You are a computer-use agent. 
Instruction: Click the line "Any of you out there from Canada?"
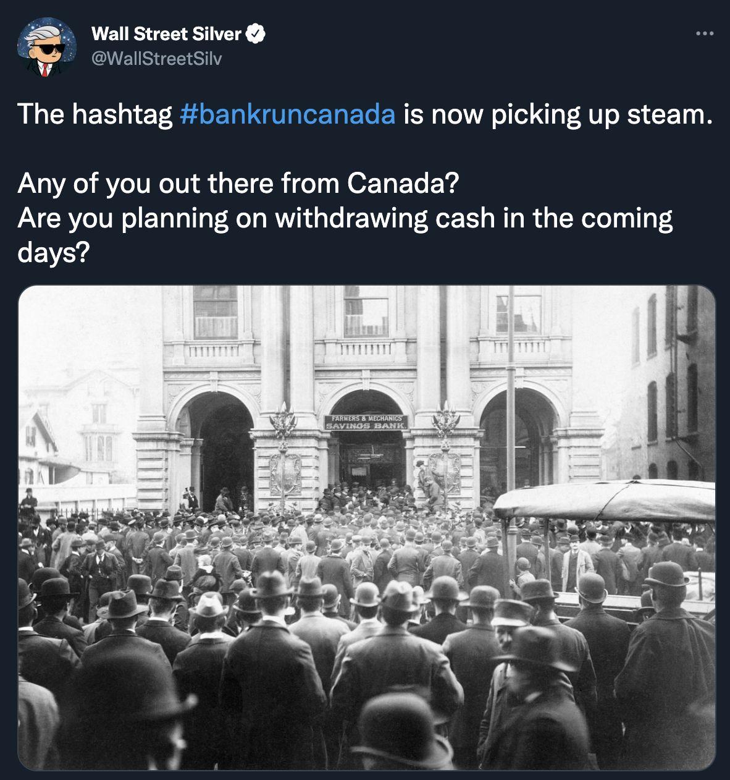pos(238,184)
